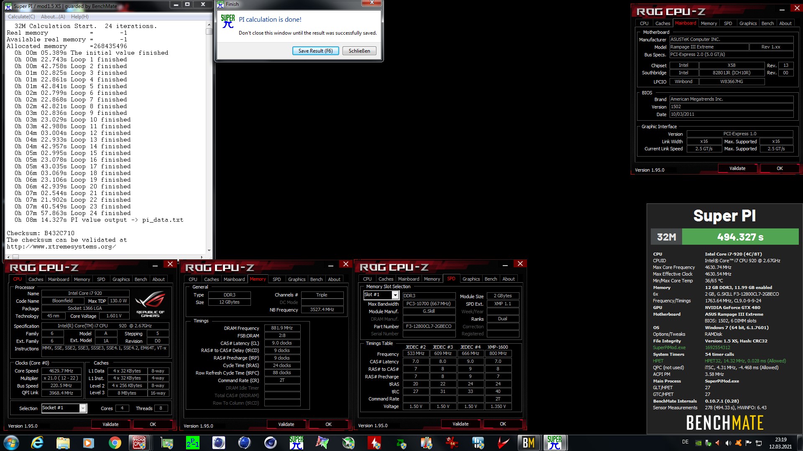Open the red splat 64 taskbar icon
This screenshot has width=803, height=451.
[452, 443]
